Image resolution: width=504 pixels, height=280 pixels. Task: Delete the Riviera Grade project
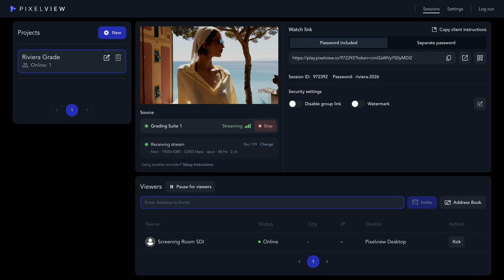click(118, 58)
